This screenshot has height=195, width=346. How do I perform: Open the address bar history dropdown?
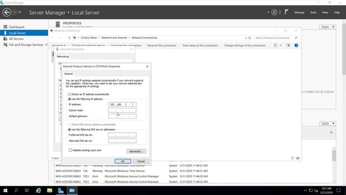coord(245,38)
